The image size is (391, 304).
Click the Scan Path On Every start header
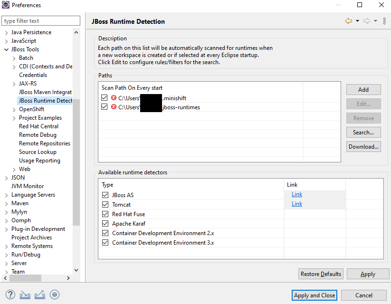(x=201, y=88)
